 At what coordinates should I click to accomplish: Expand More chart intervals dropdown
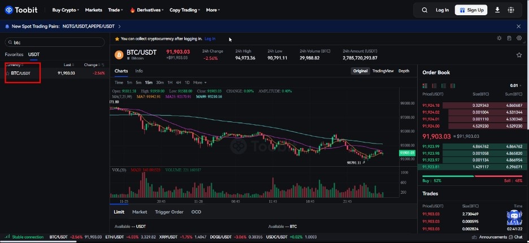(200, 83)
